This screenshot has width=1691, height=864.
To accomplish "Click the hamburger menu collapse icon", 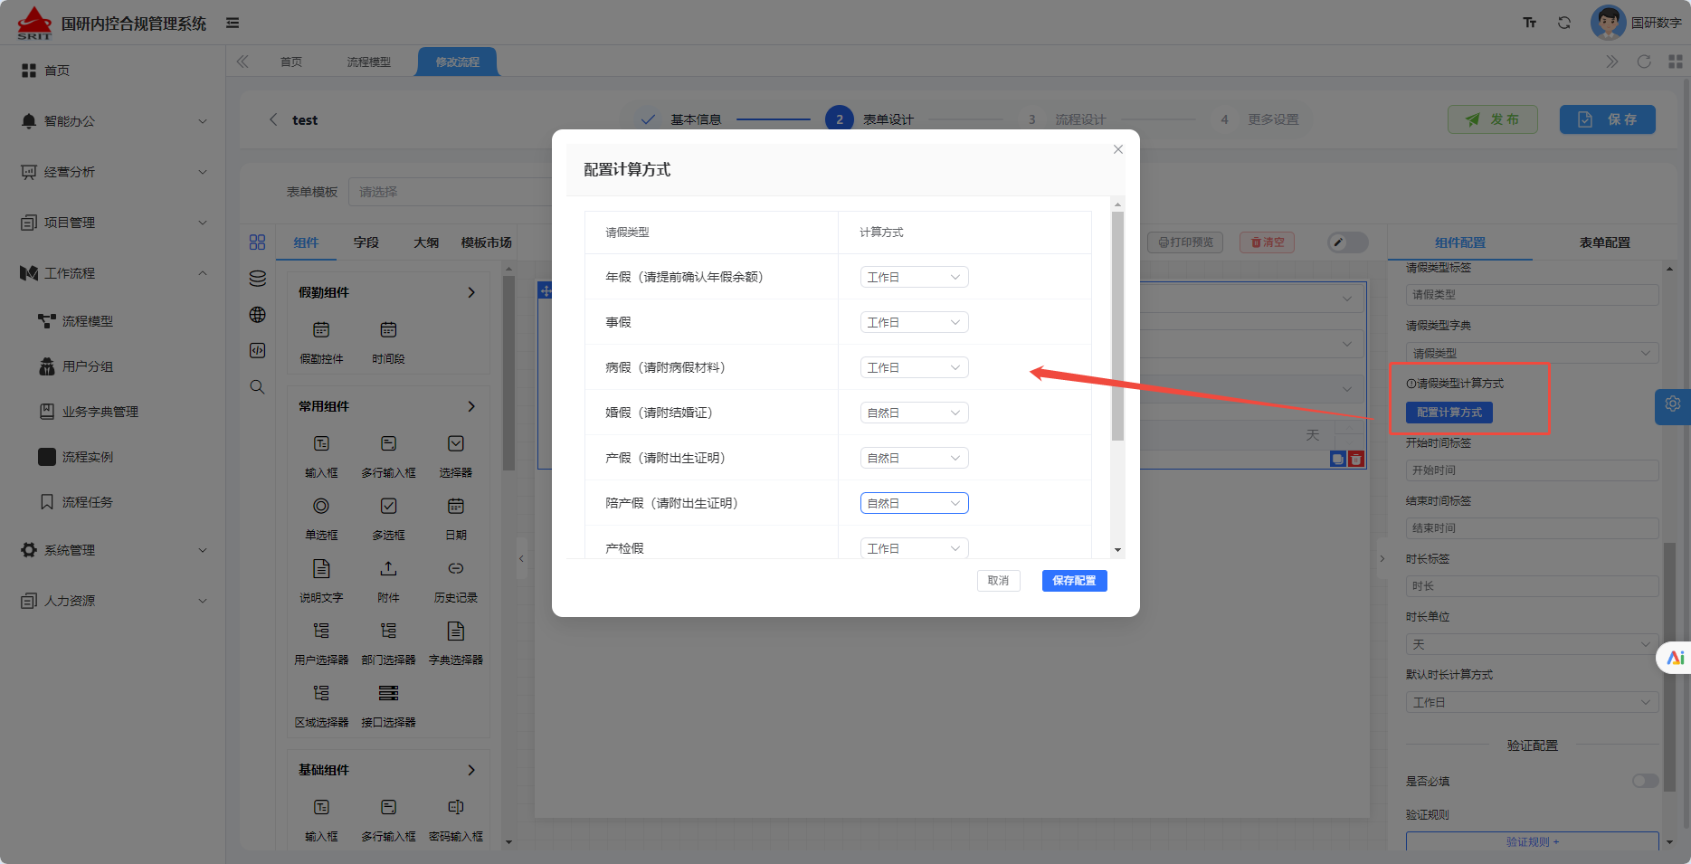I will (233, 23).
